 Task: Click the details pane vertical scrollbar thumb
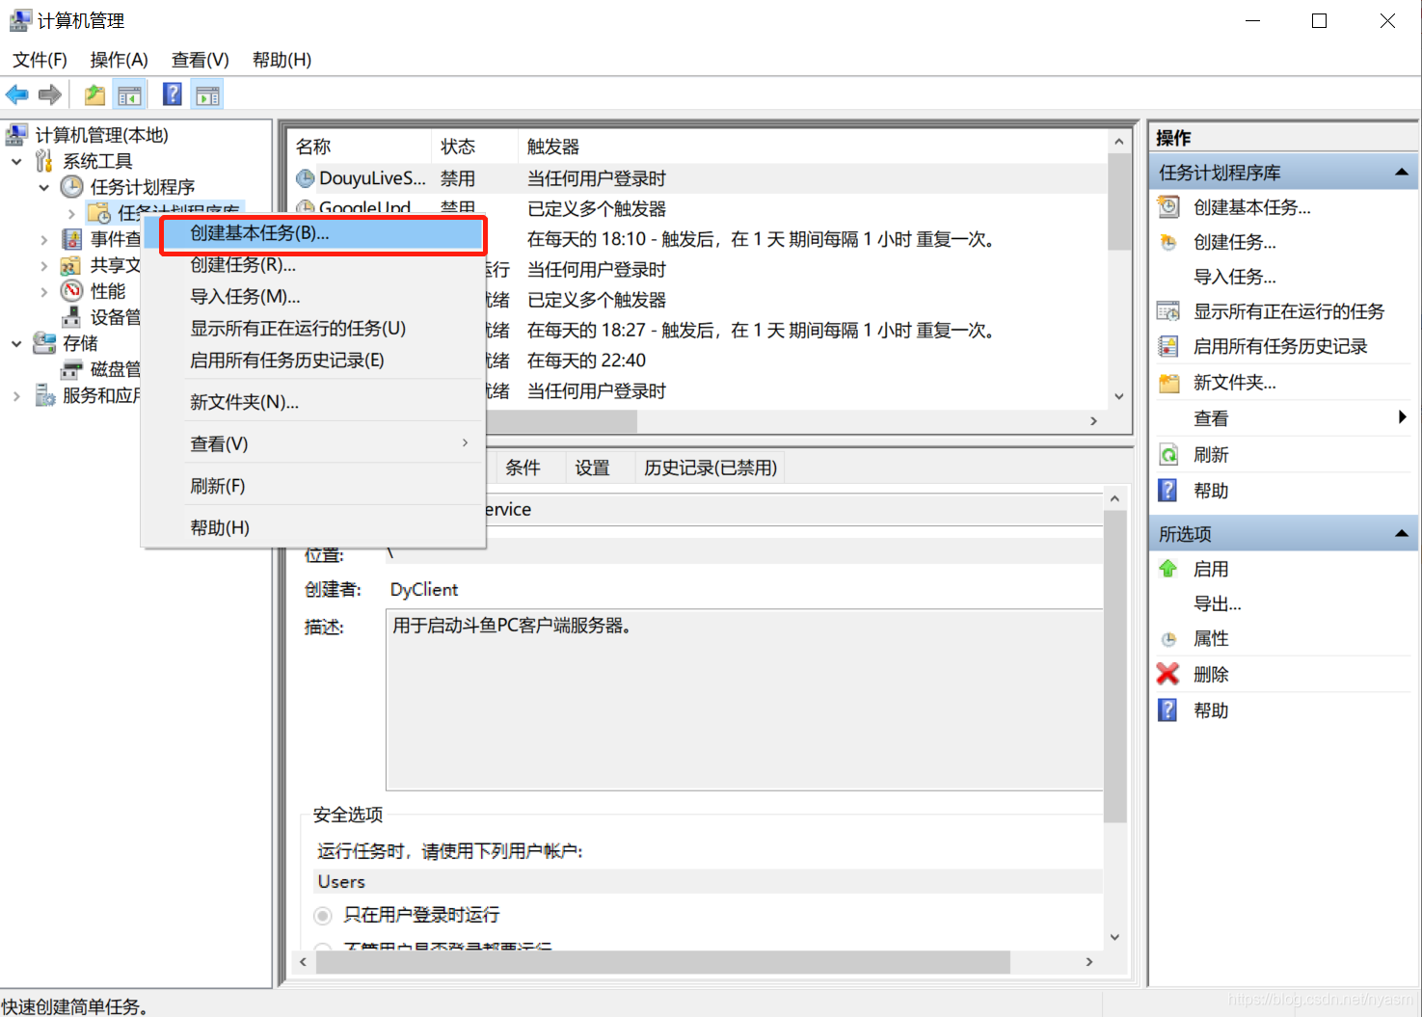point(1115,666)
